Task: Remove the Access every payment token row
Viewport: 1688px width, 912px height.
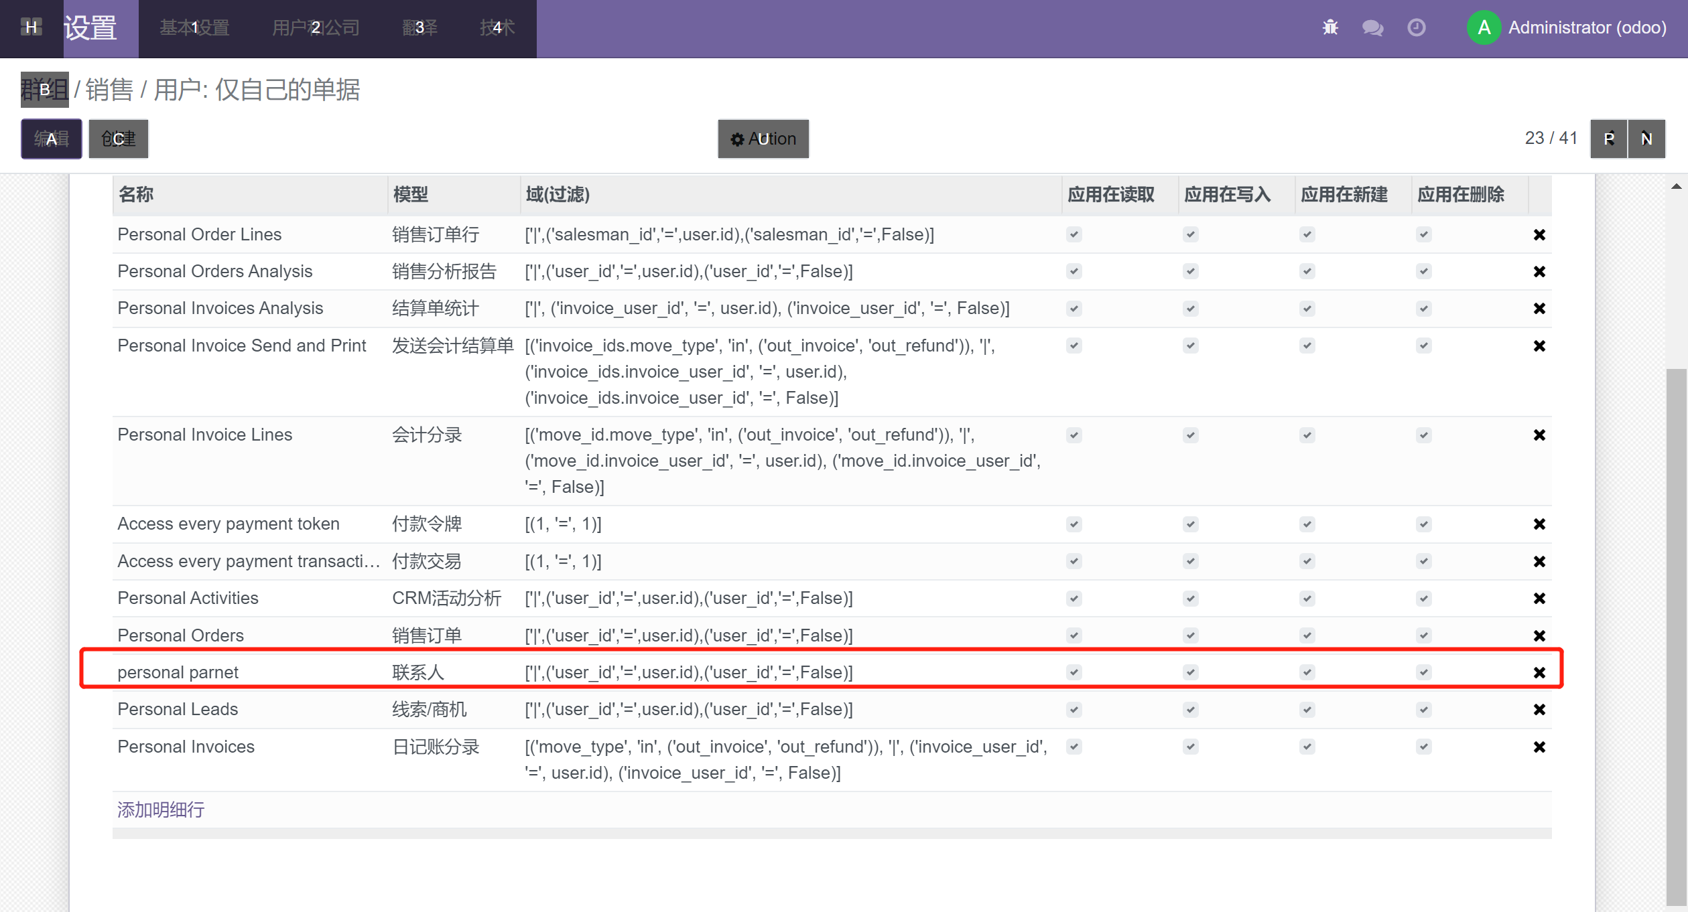Action: 1539,524
